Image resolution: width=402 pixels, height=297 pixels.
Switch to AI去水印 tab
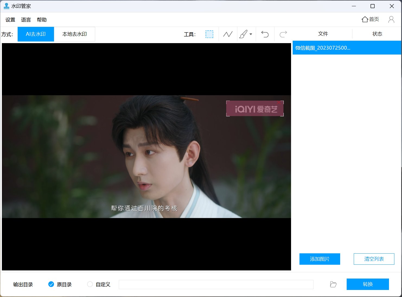pos(36,34)
